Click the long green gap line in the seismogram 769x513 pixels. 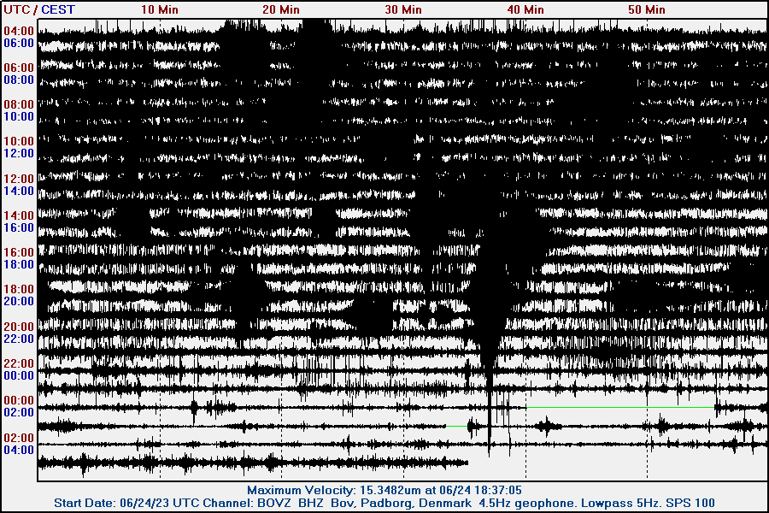coord(620,408)
